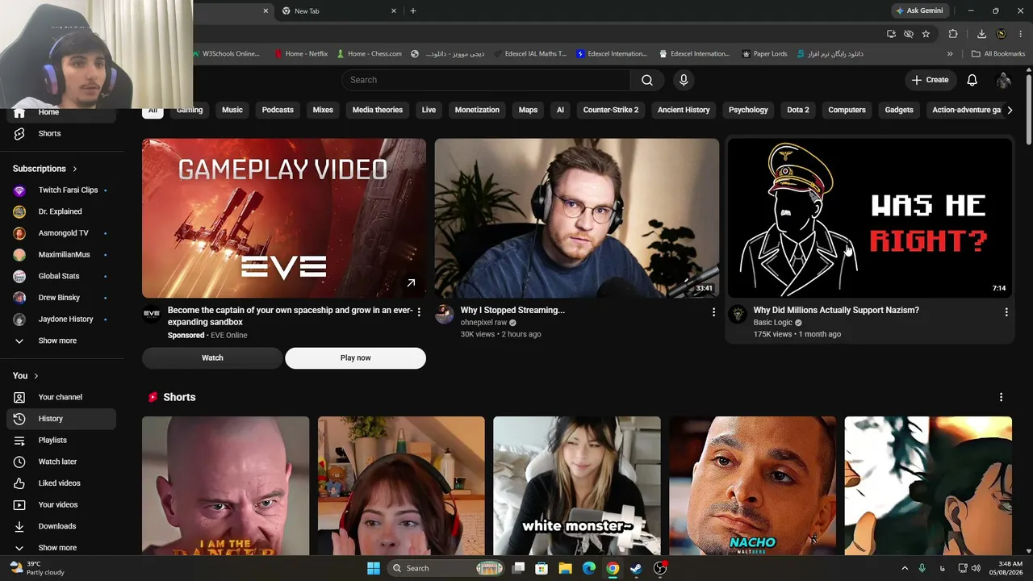
Task: Filter feed by the Gaming chip
Action: 190,110
